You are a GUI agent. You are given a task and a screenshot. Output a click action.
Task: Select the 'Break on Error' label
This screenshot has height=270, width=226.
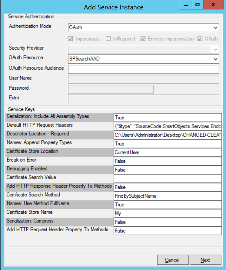(21, 160)
